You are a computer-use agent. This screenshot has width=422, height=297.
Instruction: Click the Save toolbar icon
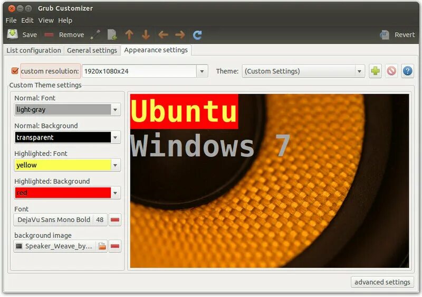point(12,34)
